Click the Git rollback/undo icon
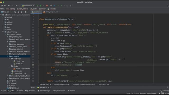This screenshot has width=169, height=95. pos(71,6)
